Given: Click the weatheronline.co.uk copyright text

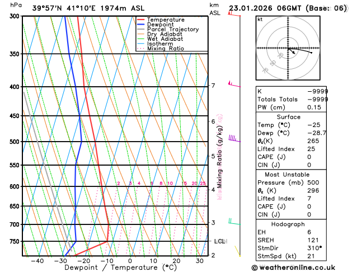Looking at the screenshot, I should pyautogui.click(x=293, y=268).
